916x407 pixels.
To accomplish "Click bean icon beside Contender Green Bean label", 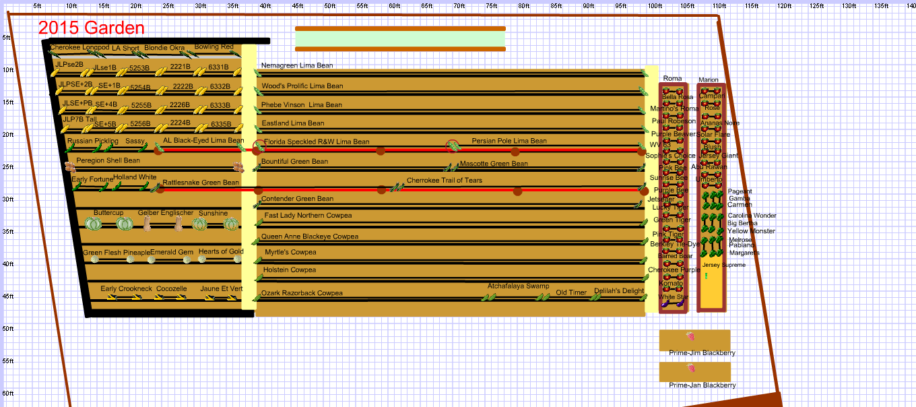I will coord(256,204).
